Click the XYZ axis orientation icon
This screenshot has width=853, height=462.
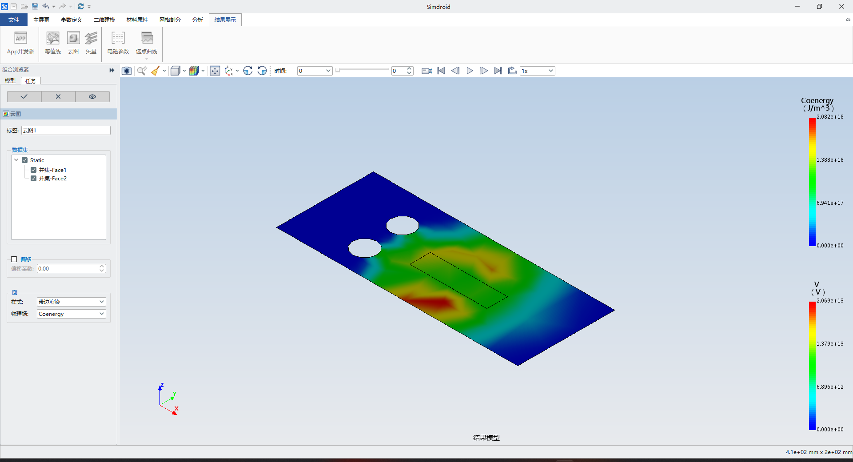click(x=229, y=71)
